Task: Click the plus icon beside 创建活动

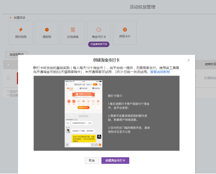Action: click(10, 18)
